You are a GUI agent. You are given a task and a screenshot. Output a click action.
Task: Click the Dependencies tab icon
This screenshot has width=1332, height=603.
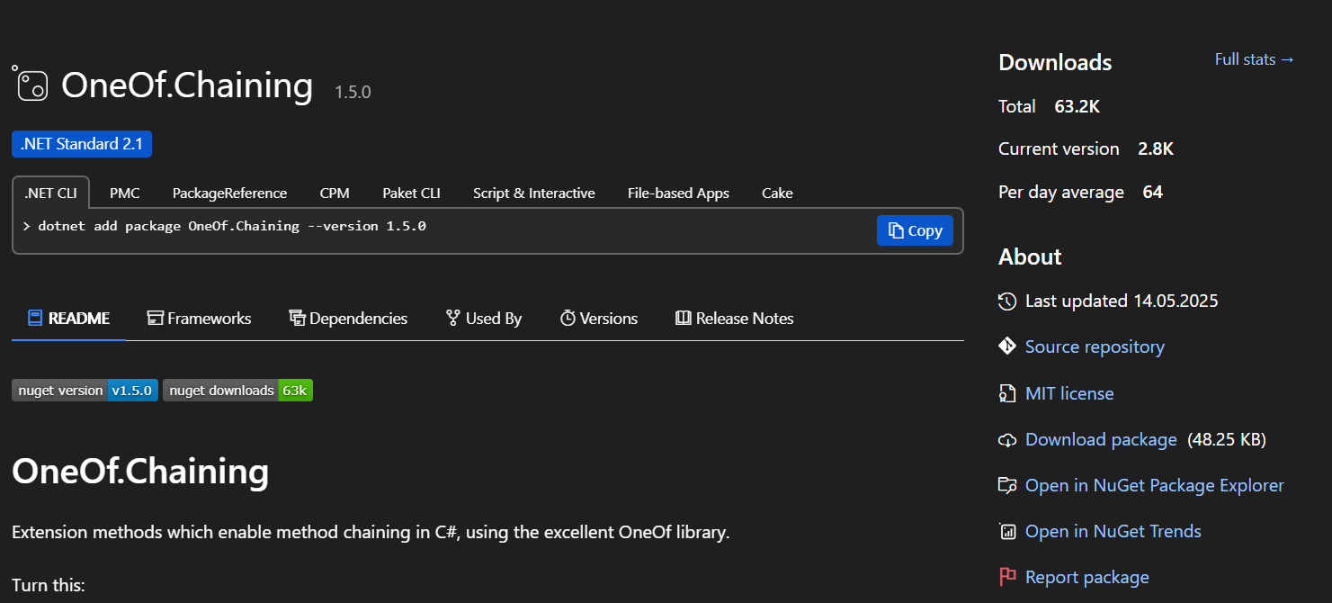(297, 318)
